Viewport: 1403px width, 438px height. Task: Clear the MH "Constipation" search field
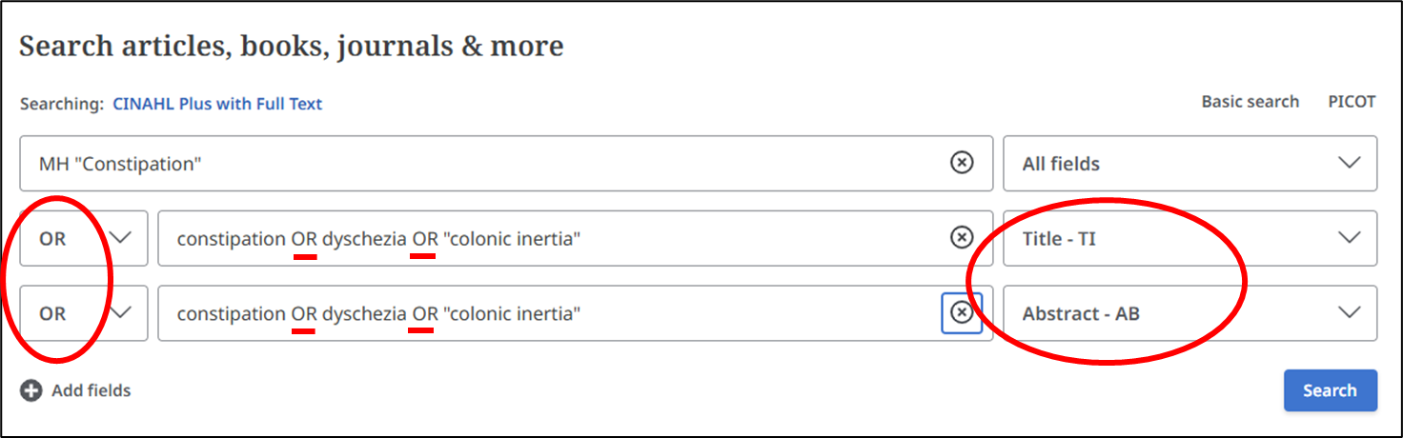click(x=962, y=163)
